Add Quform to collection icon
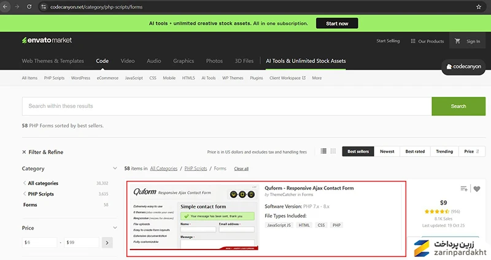This screenshot has height=260, width=491. click(464, 189)
